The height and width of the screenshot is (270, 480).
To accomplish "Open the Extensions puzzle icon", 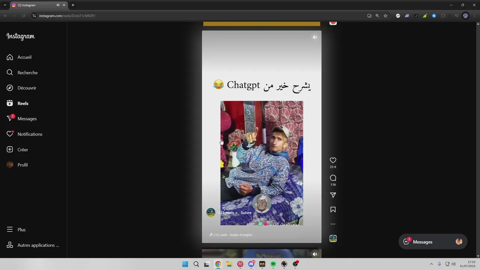I will click(x=443, y=16).
